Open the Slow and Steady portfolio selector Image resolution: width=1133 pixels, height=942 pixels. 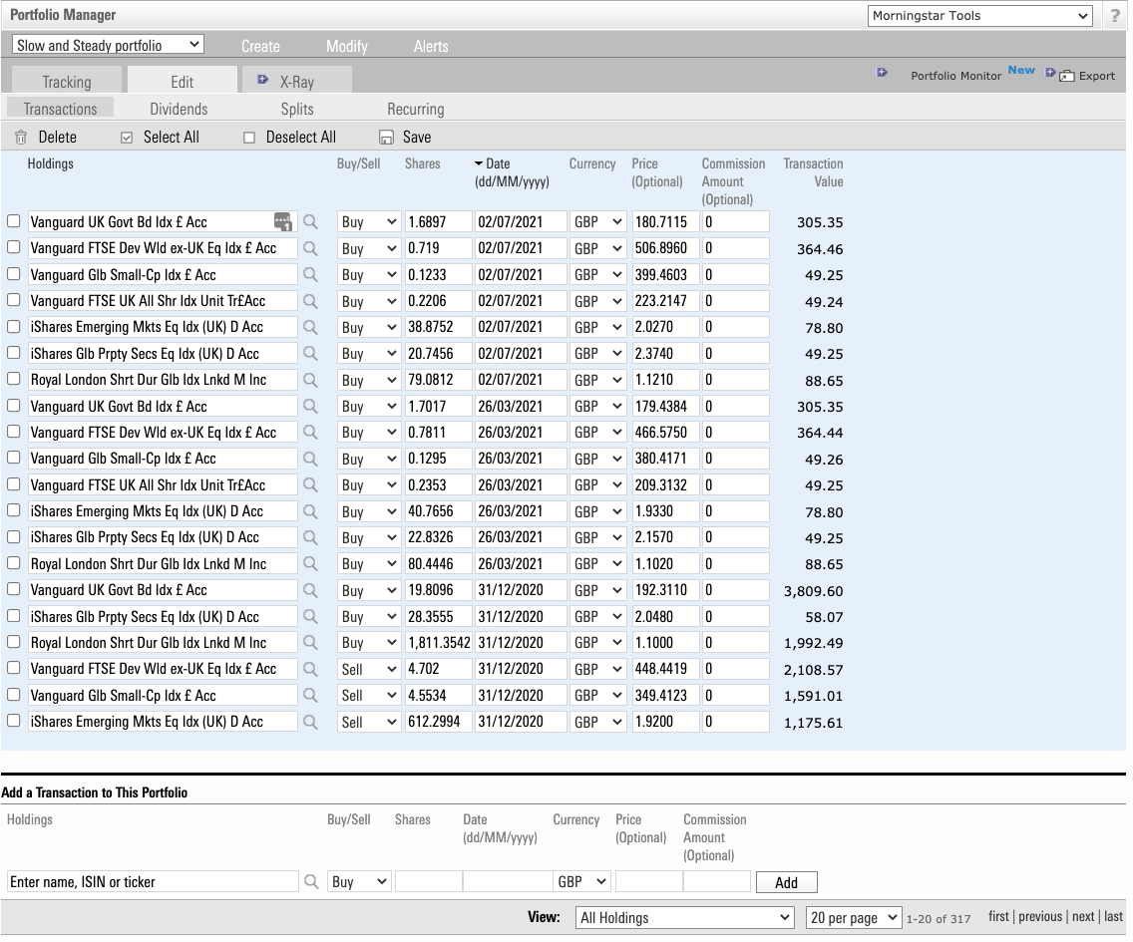coord(106,44)
